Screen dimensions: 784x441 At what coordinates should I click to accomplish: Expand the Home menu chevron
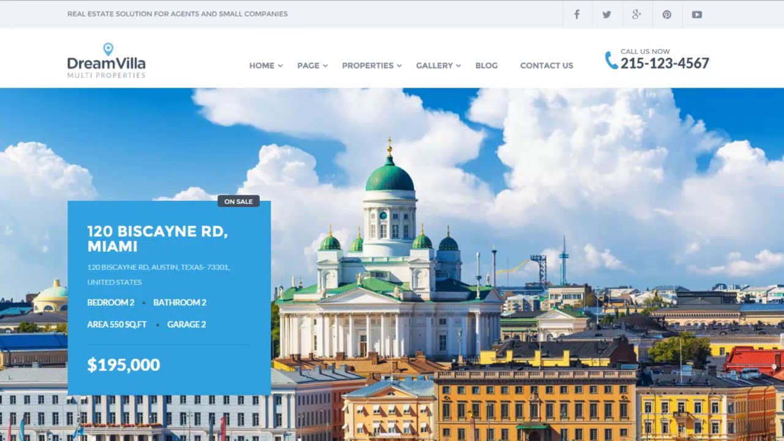coord(281,66)
